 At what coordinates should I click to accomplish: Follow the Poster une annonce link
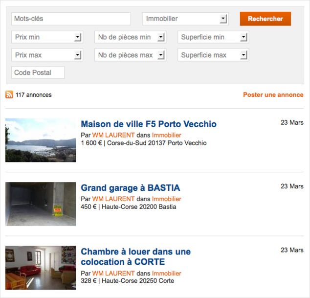pos(273,95)
